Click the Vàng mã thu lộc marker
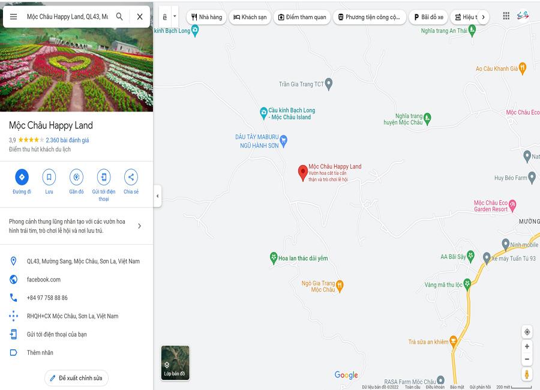Viewport: 540px width, 390px height. pos(467,284)
